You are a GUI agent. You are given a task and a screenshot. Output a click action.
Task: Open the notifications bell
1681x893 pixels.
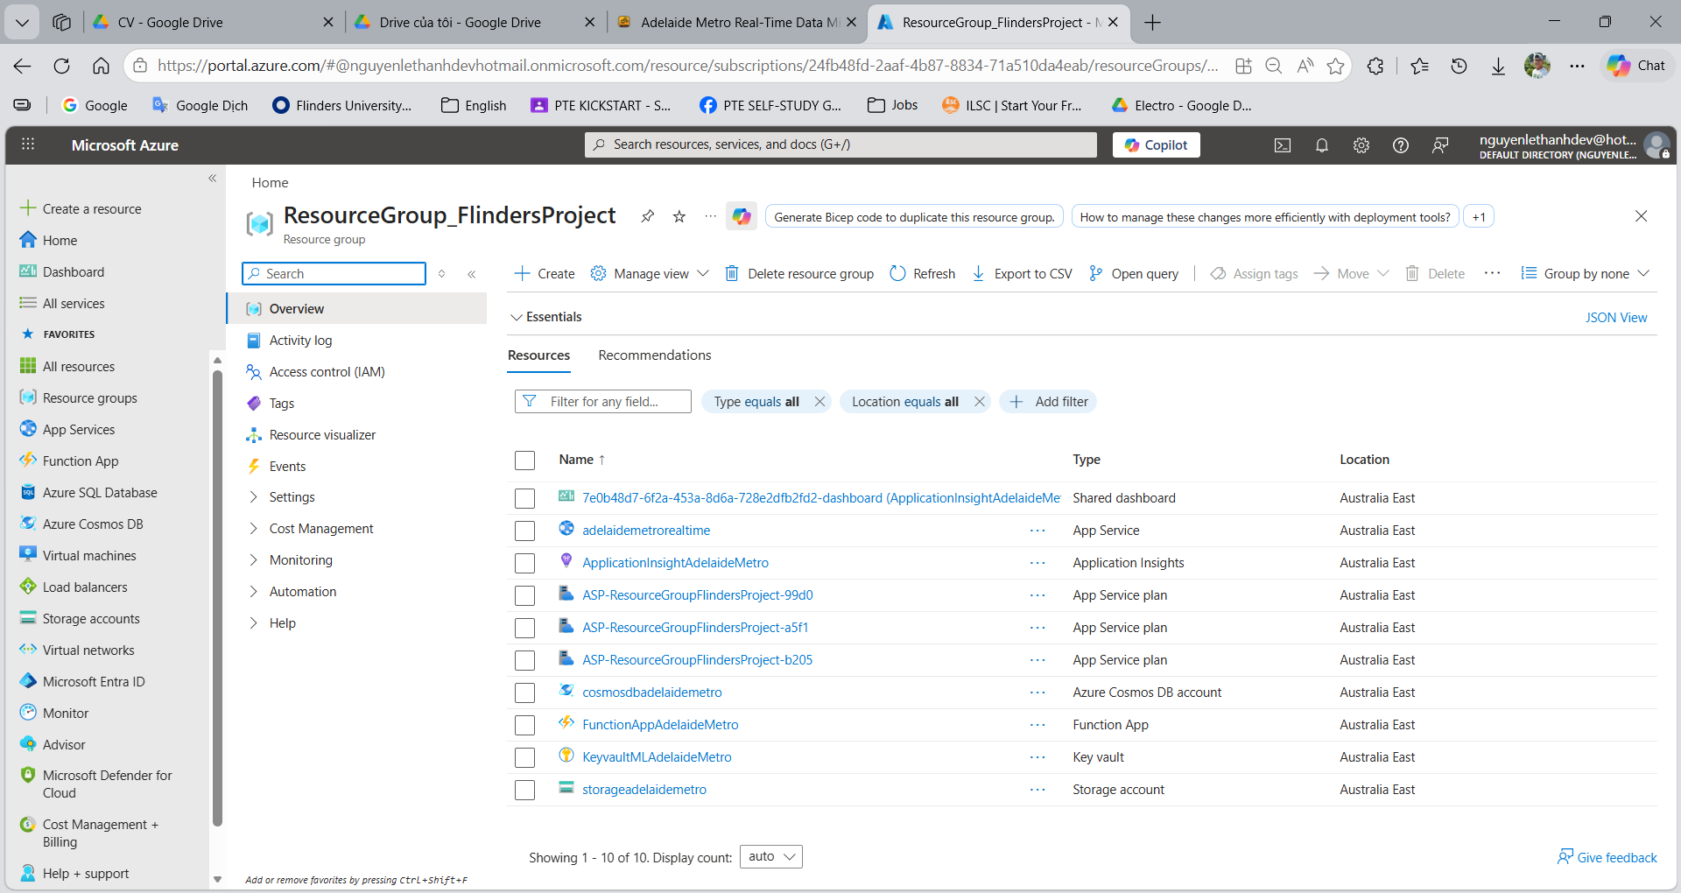tap(1321, 145)
